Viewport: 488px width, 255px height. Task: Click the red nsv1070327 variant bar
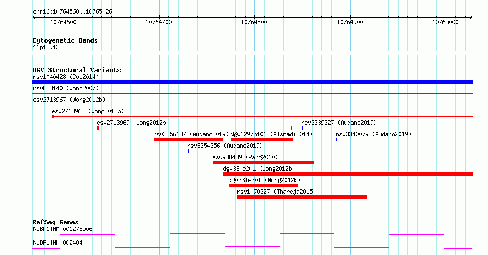[302, 197]
